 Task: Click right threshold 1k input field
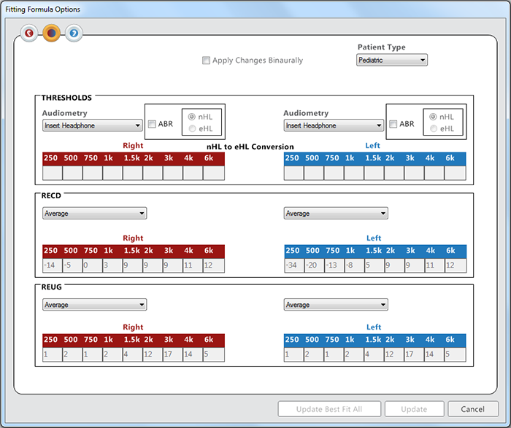112,173
